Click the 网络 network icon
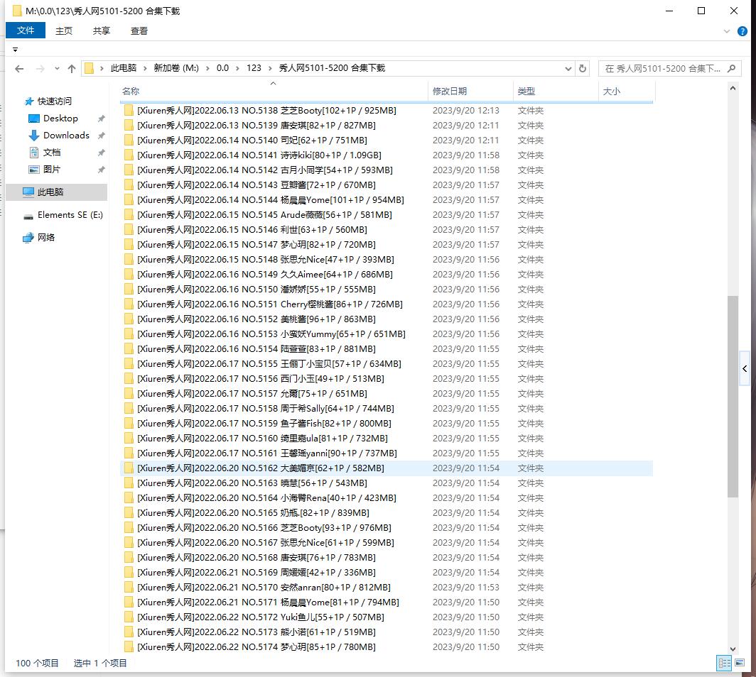 pyautogui.click(x=28, y=238)
